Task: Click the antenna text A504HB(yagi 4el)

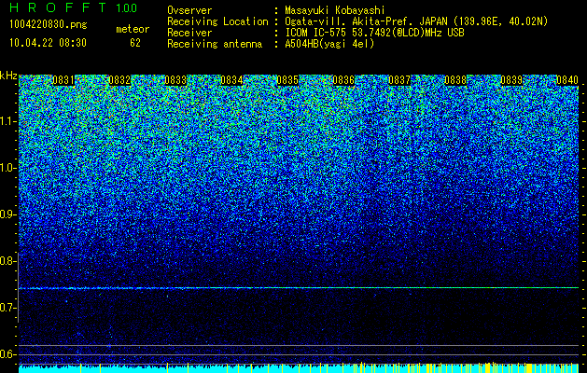Action: click(x=329, y=44)
